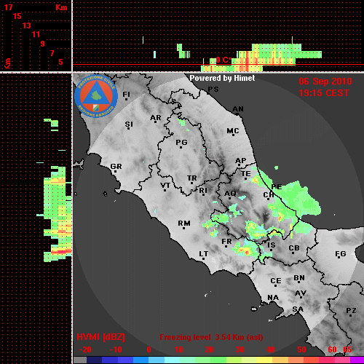This screenshot has height=364, width=364.
Task: Click the AN city label
Action: pyautogui.click(x=238, y=109)
